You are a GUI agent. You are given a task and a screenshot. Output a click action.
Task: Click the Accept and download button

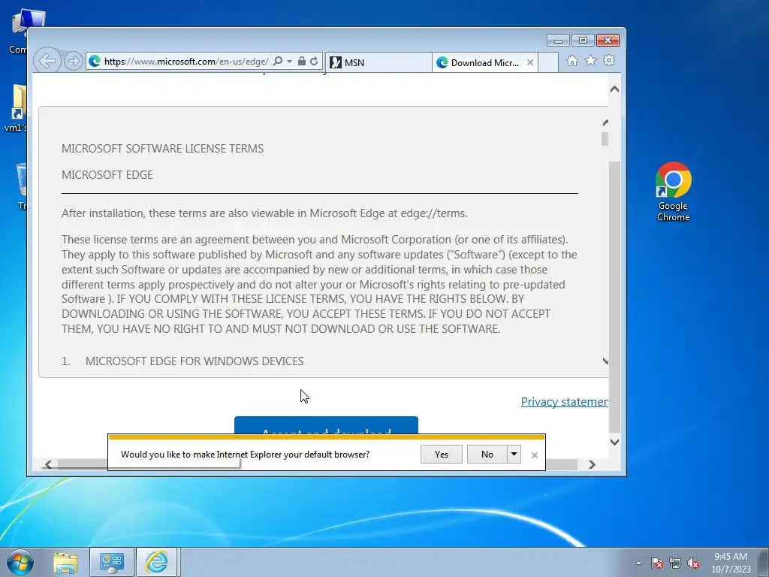pyautogui.click(x=326, y=425)
